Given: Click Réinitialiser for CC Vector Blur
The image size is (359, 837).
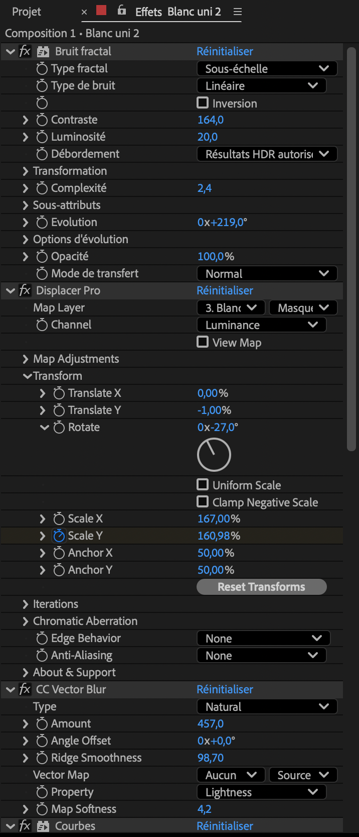Looking at the screenshot, I should 225,689.
